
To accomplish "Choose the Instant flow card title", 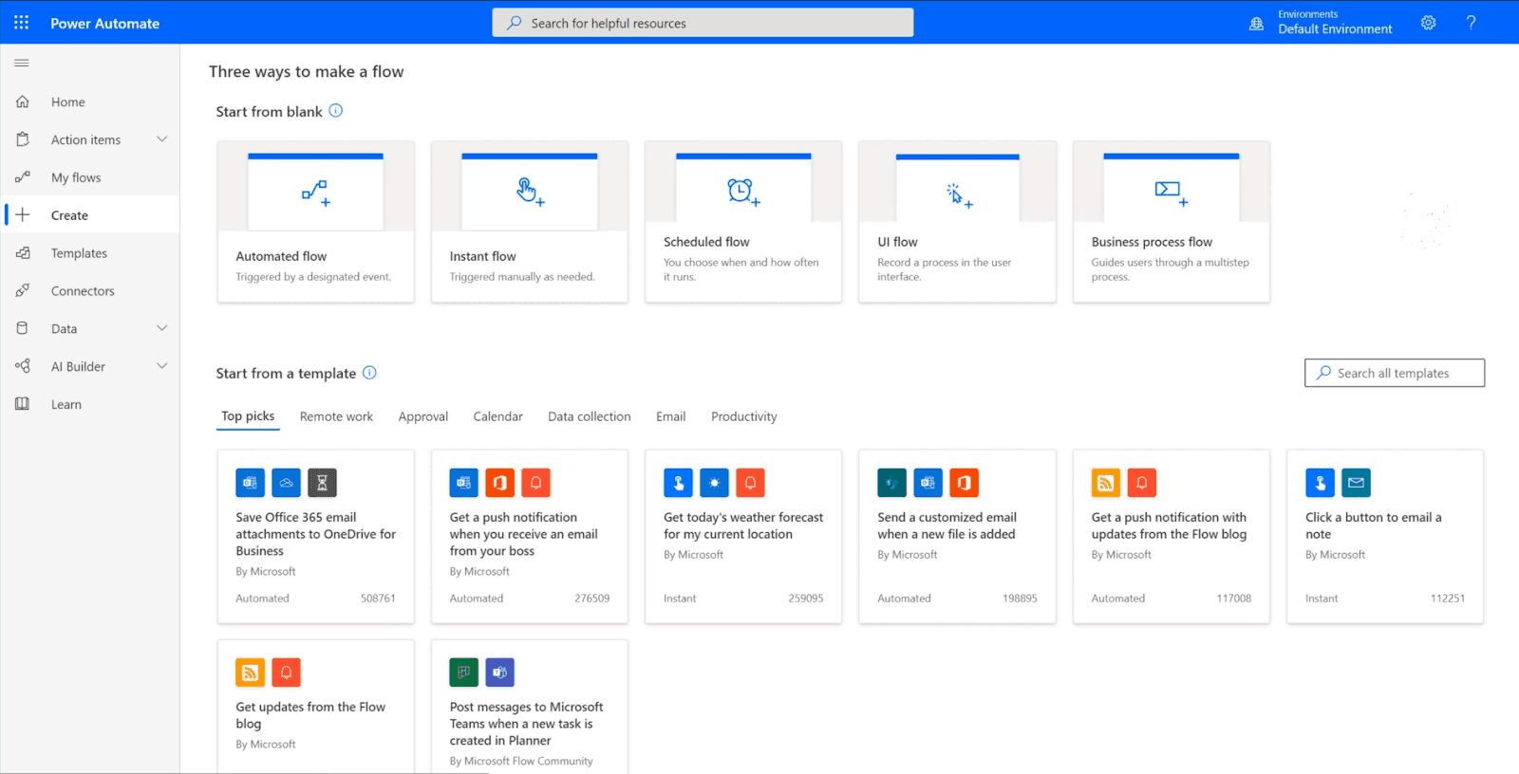I will 482,256.
